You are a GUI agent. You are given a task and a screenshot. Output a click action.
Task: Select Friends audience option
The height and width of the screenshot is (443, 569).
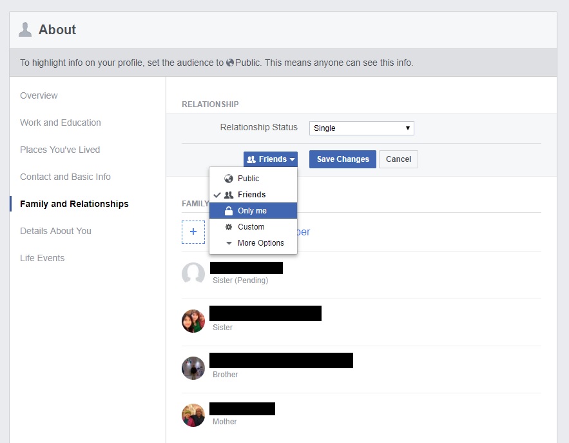tap(253, 195)
